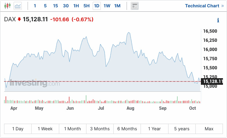The height and width of the screenshot is (138, 227).
Task: Open the Technical Chart link
Action: click(x=205, y=6)
